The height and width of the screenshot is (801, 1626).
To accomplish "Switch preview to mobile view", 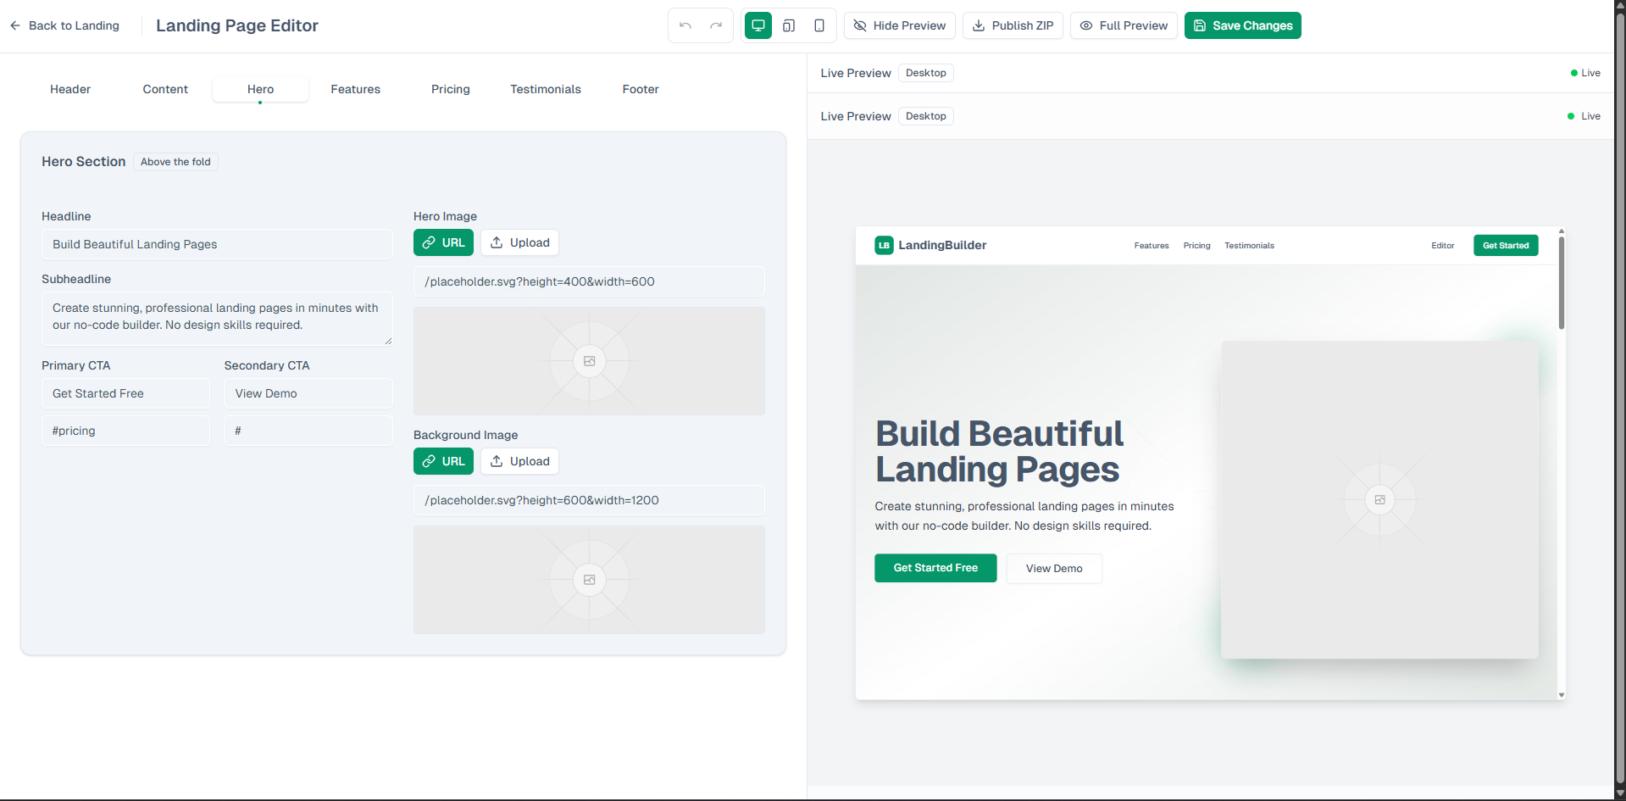I will point(819,25).
